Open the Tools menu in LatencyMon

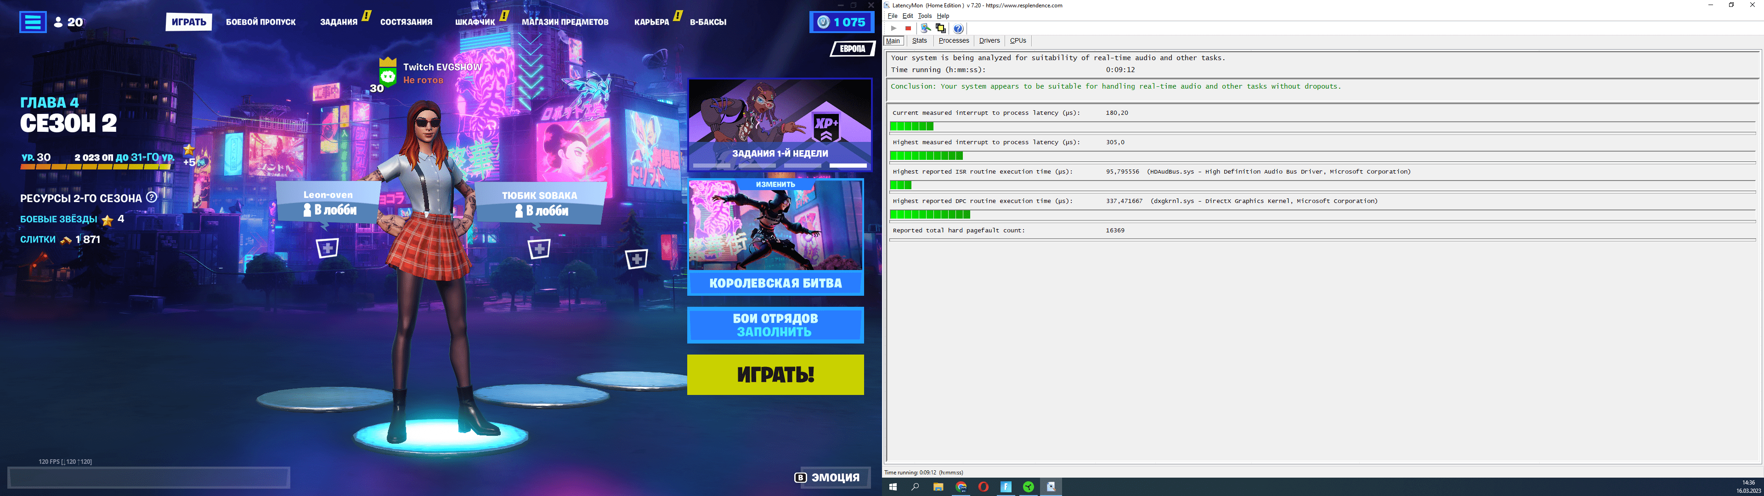[924, 16]
